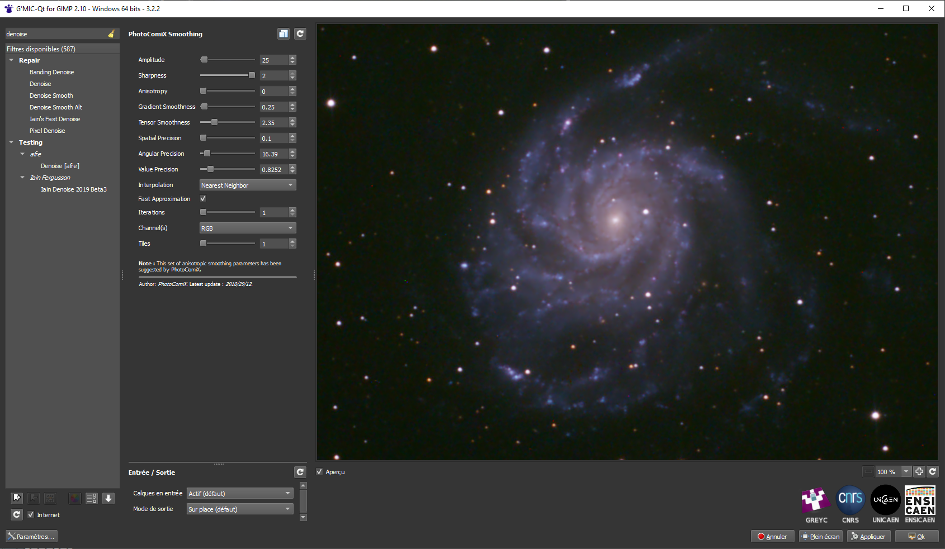Open the Interpolation dropdown

248,185
